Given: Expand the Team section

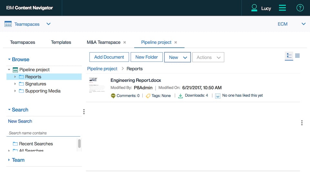Looking at the screenshot, I should [9, 160].
